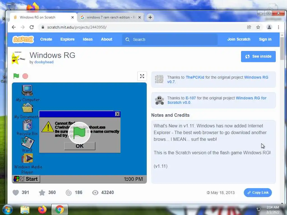Open a new browser tab

pyautogui.click(x=150, y=17)
